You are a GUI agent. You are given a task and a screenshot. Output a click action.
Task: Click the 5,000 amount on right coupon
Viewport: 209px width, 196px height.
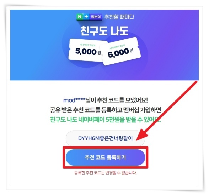(118, 53)
